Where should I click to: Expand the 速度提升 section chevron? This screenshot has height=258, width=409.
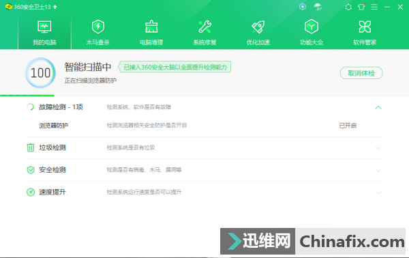pyautogui.click(x=378, y=192)
